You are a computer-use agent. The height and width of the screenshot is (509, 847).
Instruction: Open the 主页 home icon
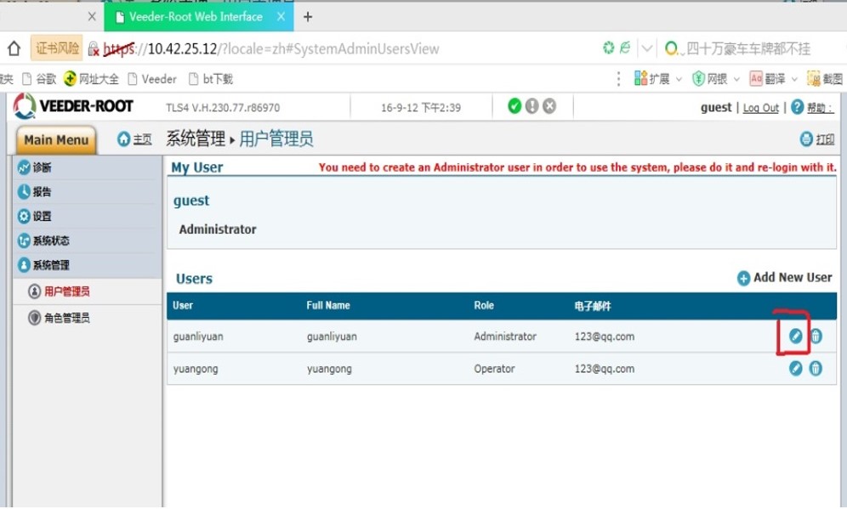[x=125, y=139]
